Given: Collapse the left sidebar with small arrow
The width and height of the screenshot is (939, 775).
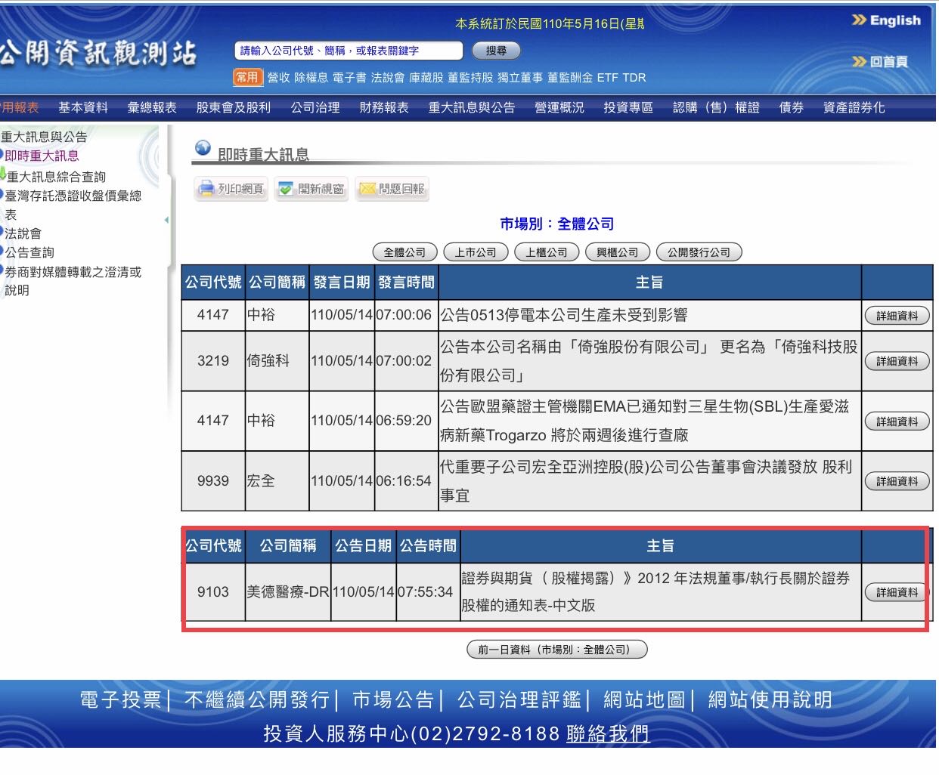Looking at the screenshot, I should point(166,220).
